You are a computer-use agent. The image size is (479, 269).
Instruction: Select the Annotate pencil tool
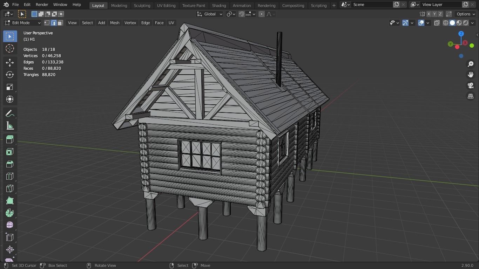click(x=10, y=113)
